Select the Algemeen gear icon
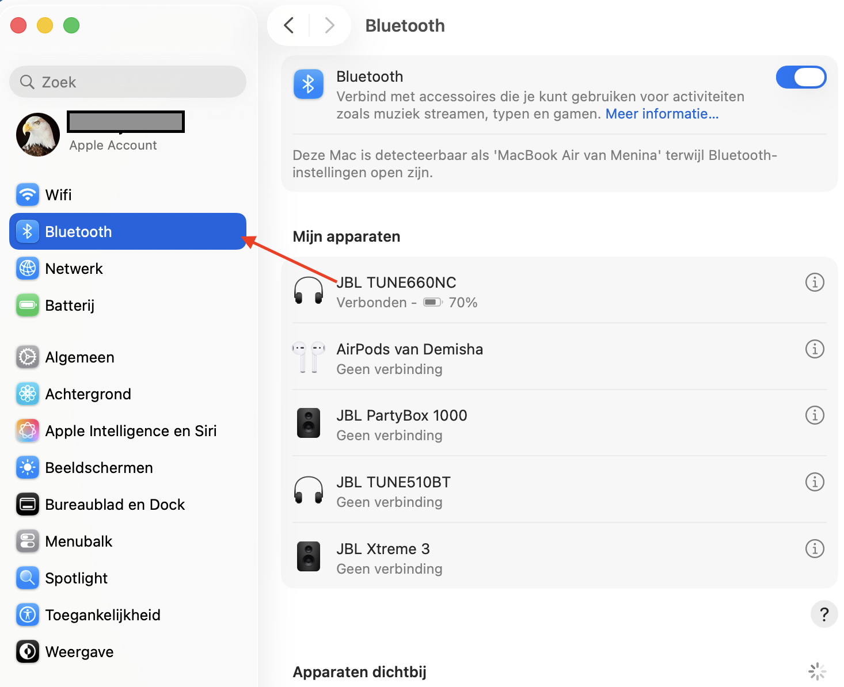 [27, 357]
